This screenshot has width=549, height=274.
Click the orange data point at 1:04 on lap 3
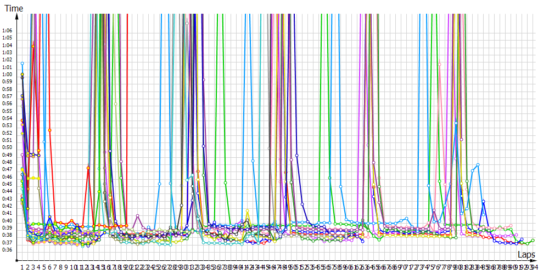tap(33, 46)
